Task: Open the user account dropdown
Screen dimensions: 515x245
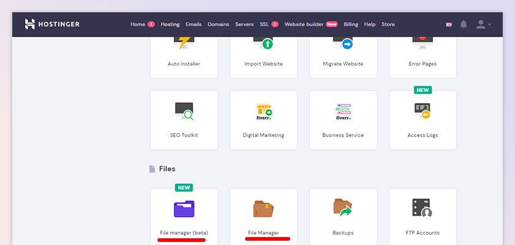Action: 484,24
